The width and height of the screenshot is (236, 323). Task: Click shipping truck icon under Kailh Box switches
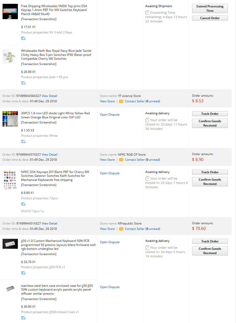pyautogui.click(x=23, y=83)
